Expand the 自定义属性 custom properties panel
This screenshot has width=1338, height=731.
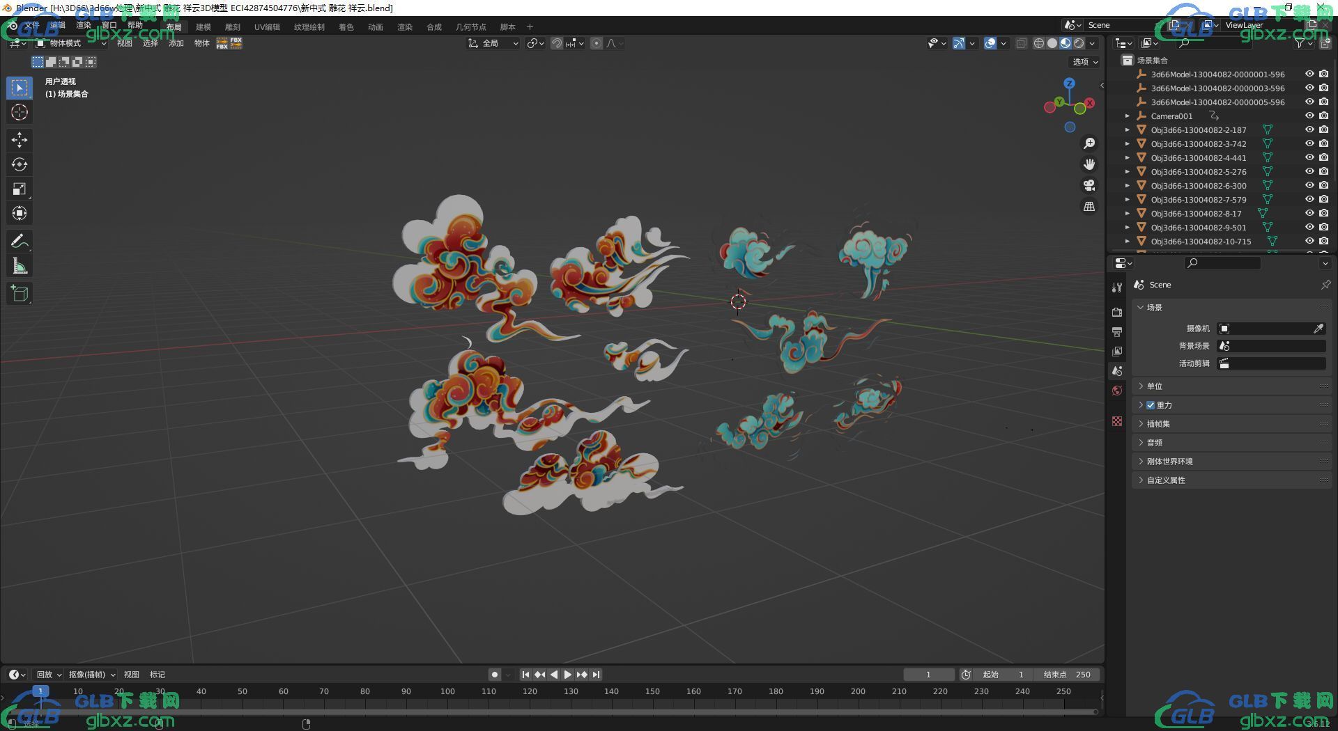[x=1232, y=480]
